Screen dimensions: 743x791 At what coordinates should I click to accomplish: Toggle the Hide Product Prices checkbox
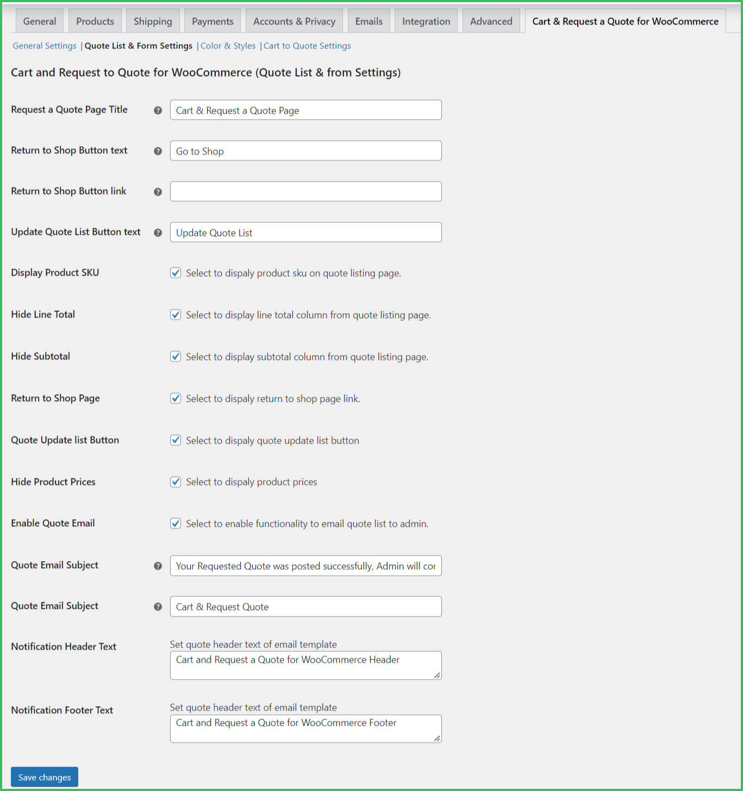click(176, 482)
